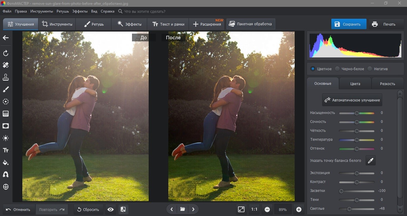This screenshot has width=407, height=216.
Task: Click the Температура slider handle
Action: click(357, 140)
